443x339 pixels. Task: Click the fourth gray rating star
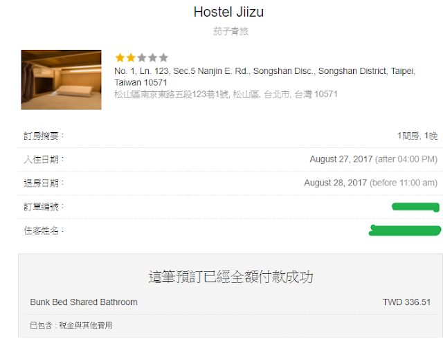coord(152,57)
